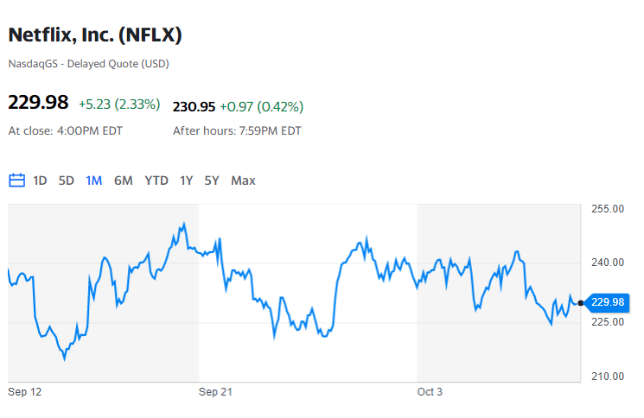Click the Sep 12 axis date label
Viewport: 644px width, 418px height.
click(x=25, y=392)
